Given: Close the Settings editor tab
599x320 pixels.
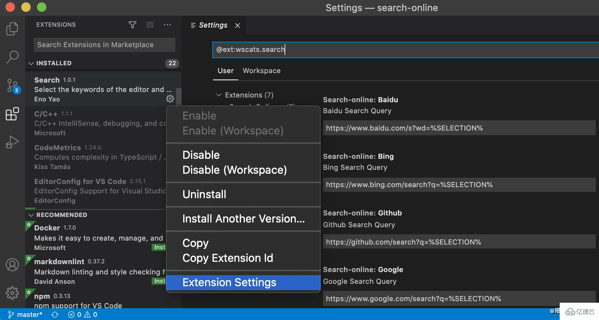Looking at the screenshot, I should 237,26.
